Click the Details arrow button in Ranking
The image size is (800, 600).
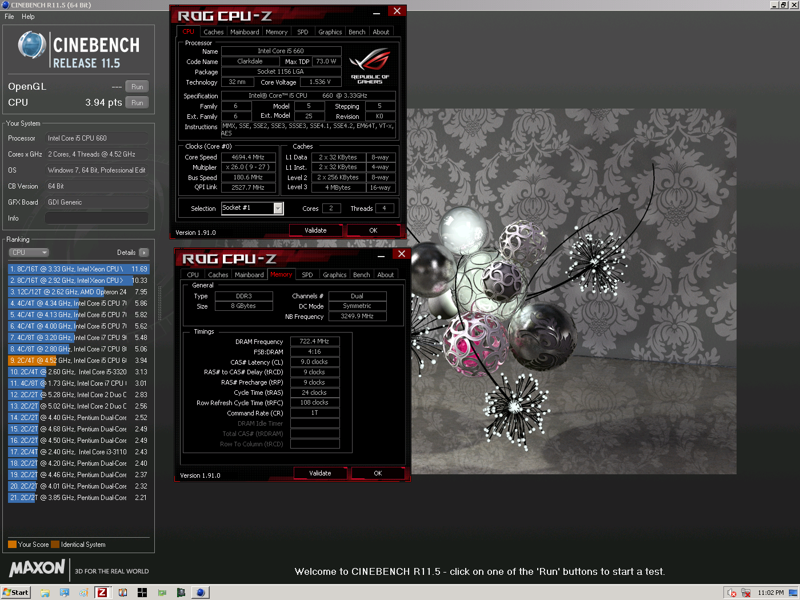coord(143,253)
